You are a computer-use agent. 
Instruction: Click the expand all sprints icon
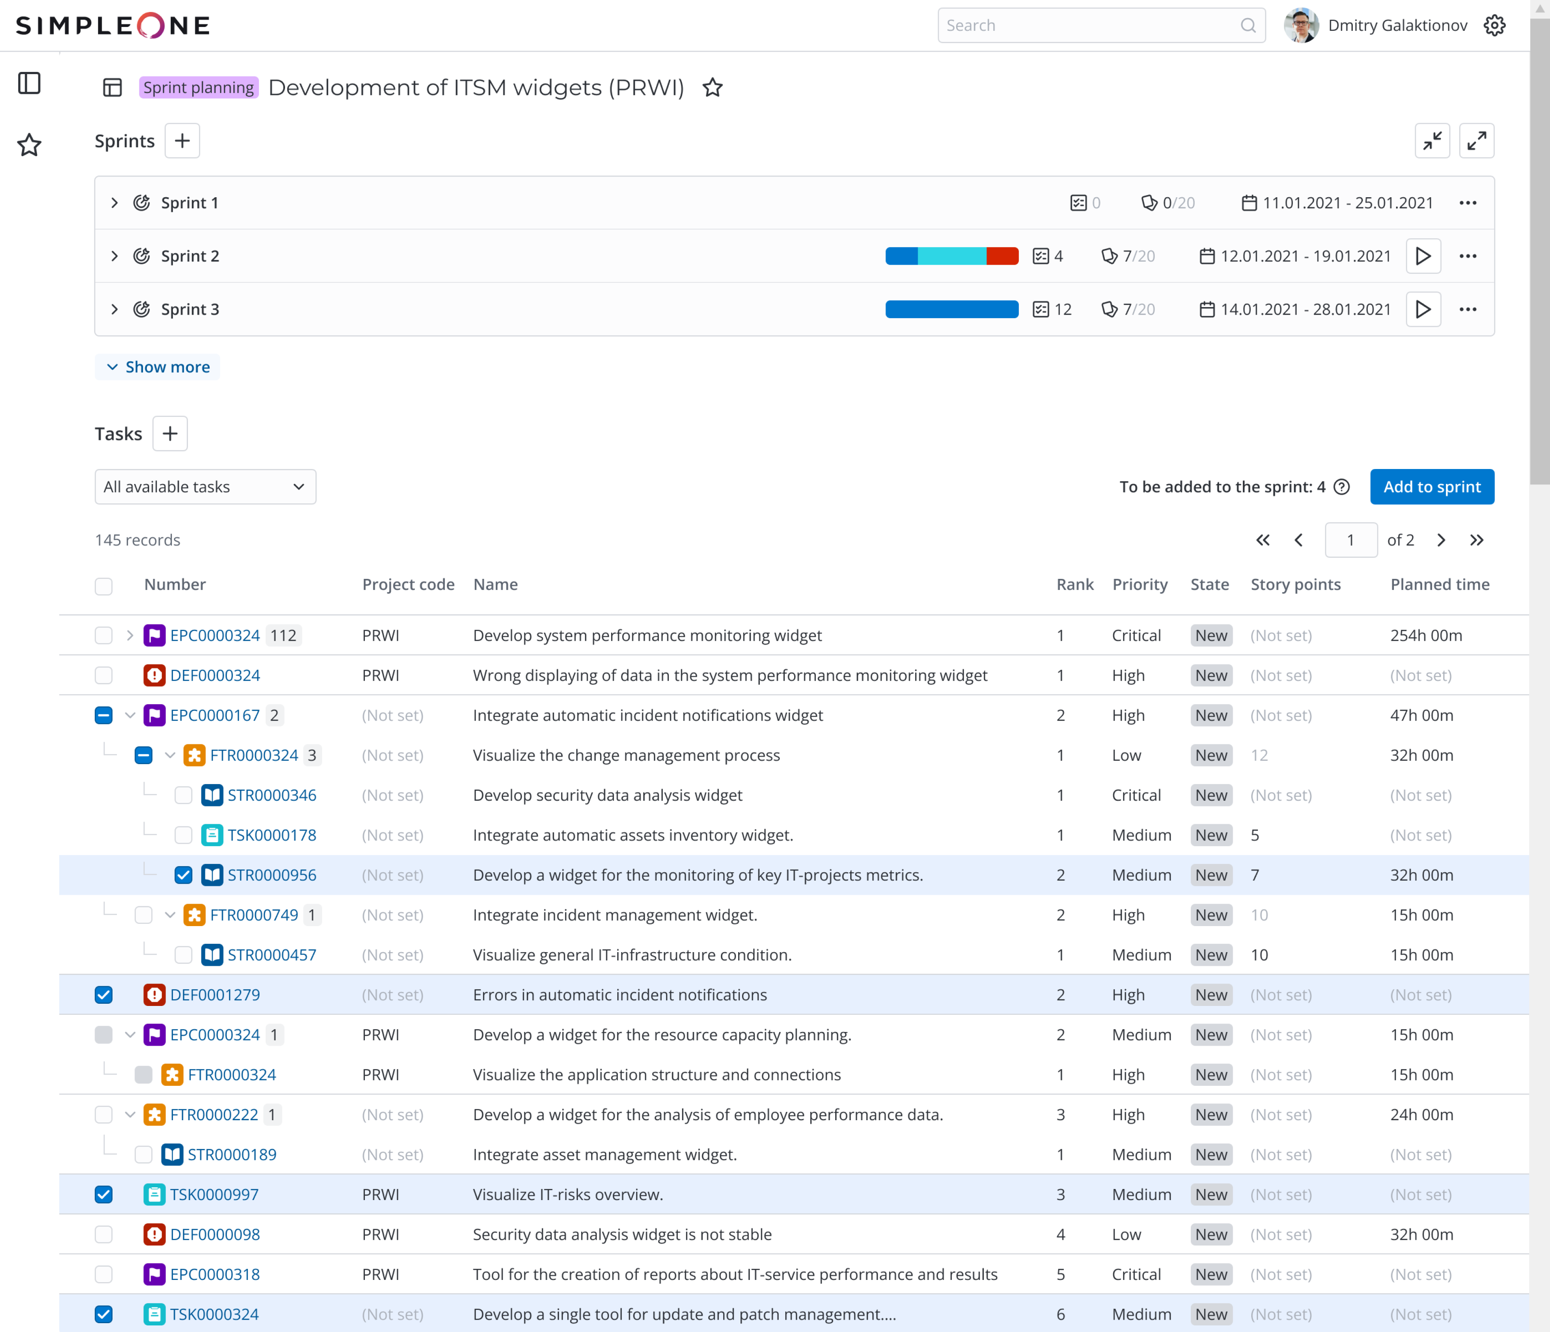tap(1476, 141)
